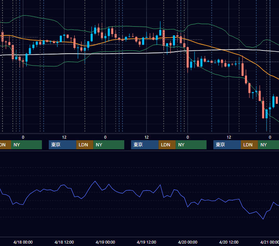279x246 pixels.
Task: Click the 4/20 12:00 time axis label
Action: point(229,242)
